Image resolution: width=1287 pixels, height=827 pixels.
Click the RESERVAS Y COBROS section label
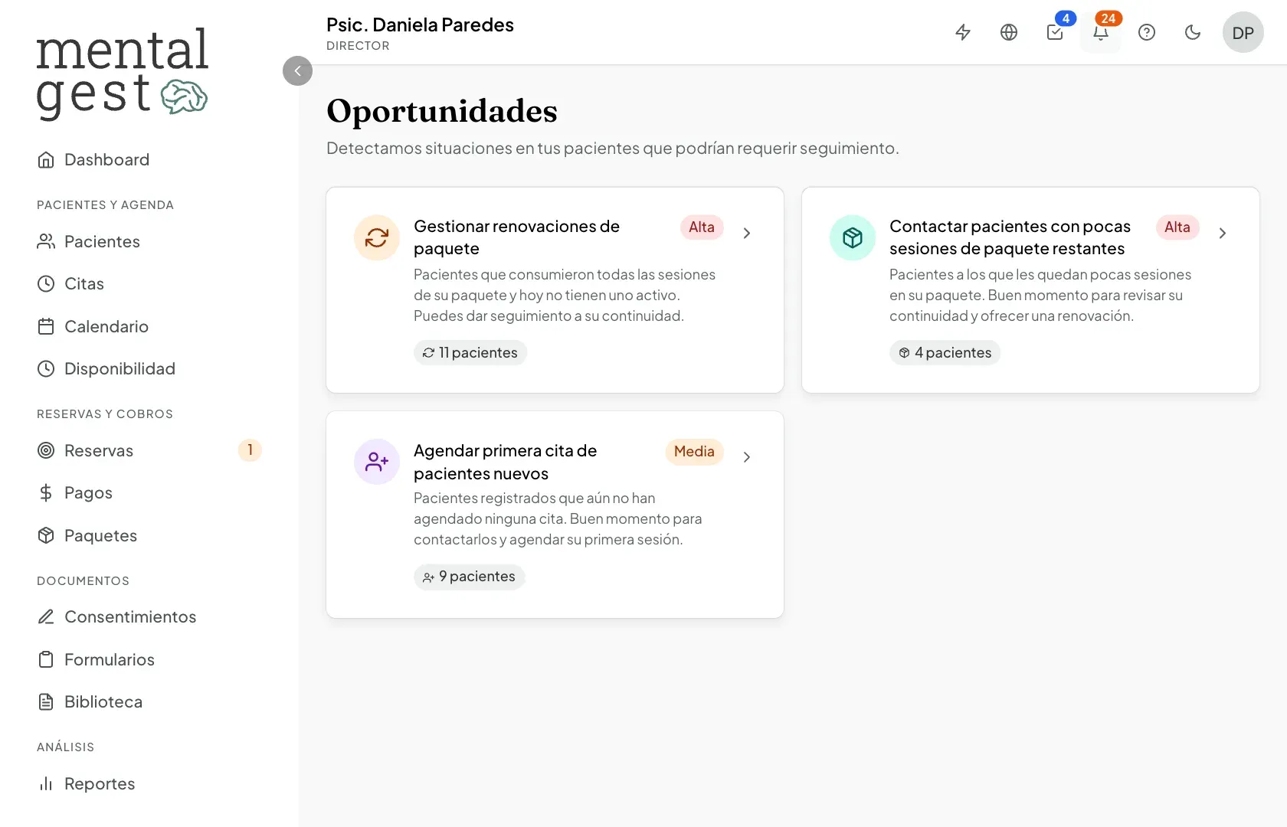pyautogui.click(x=105, y=414)
